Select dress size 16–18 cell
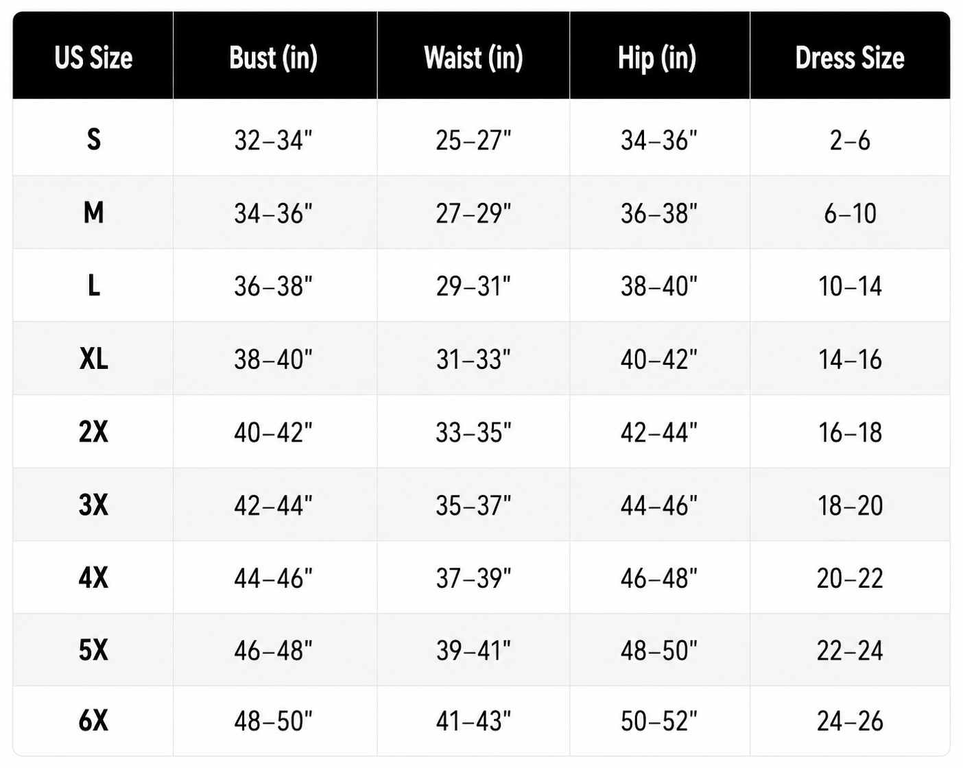Viewport: 963px width, 768px height. point(850,432)
